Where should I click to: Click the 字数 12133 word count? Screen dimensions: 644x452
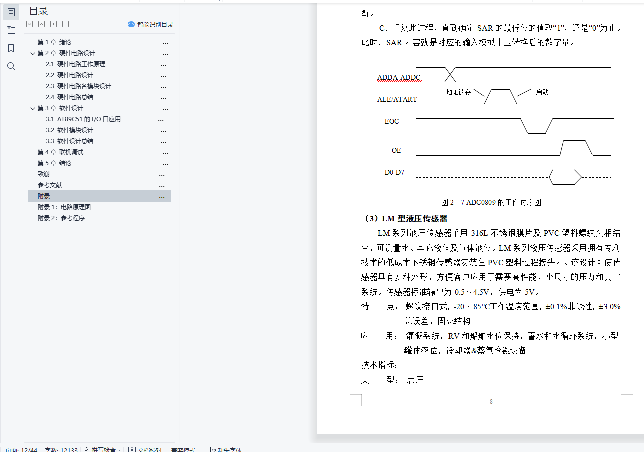coord(61,450)
